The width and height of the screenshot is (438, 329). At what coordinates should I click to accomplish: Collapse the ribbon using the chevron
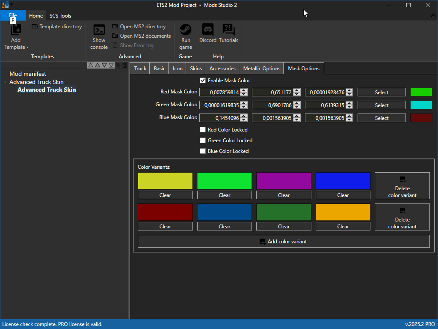433,16
